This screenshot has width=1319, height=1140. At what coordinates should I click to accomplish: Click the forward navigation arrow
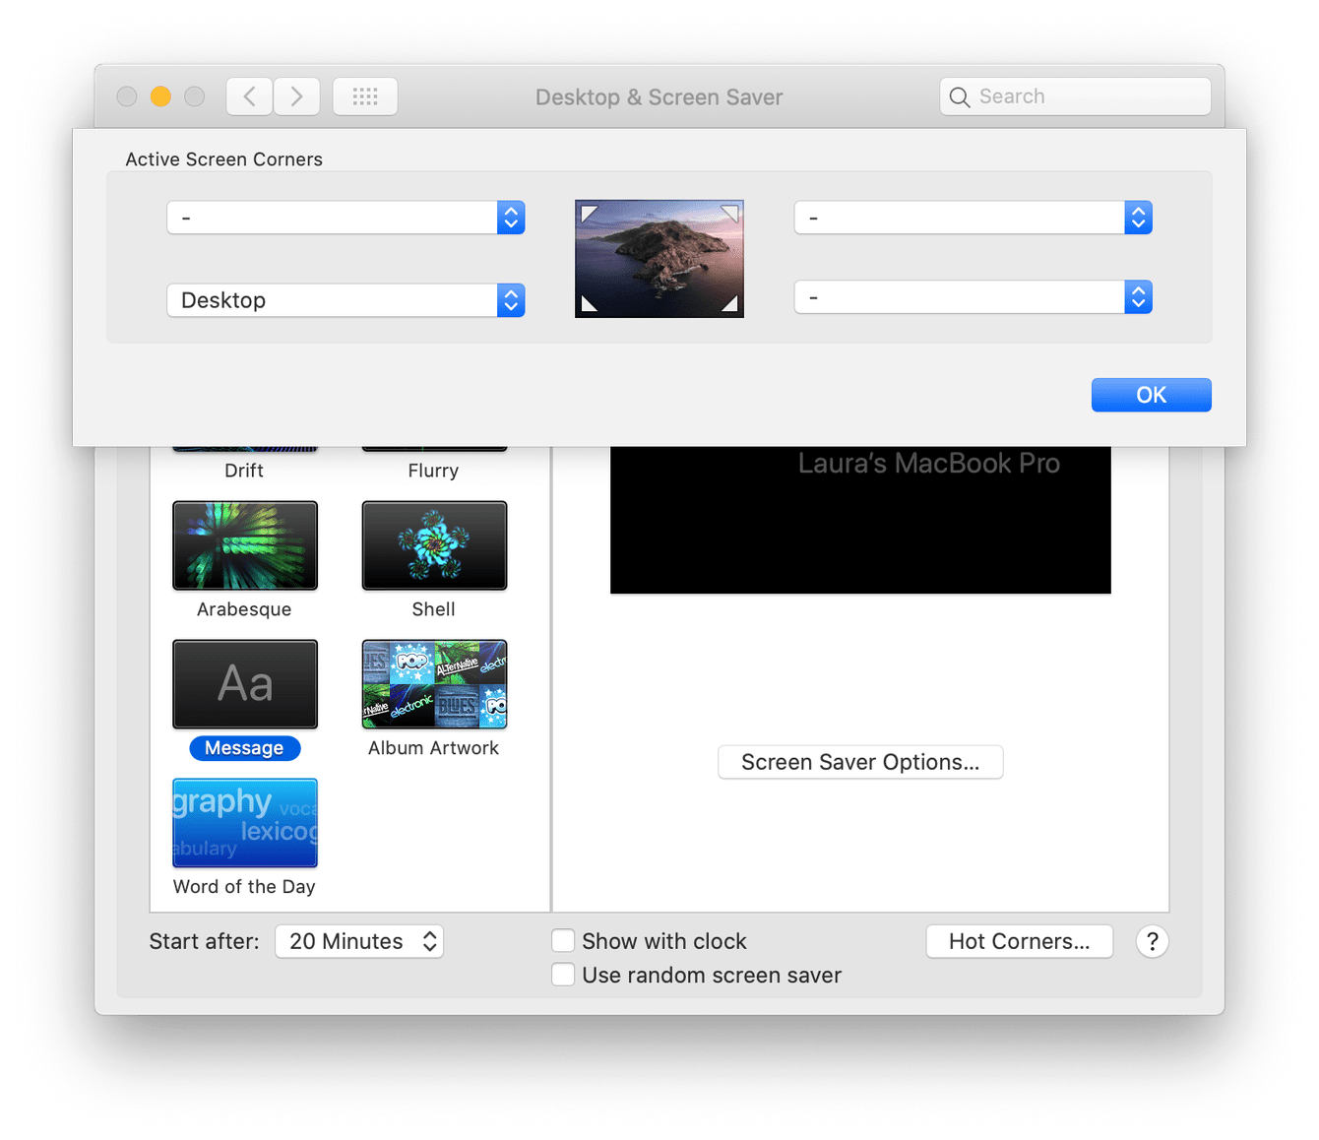[296, 96]
